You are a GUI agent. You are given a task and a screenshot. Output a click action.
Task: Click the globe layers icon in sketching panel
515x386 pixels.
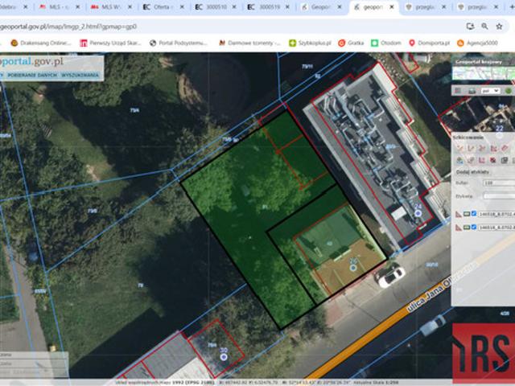click(x=459, y=160)
